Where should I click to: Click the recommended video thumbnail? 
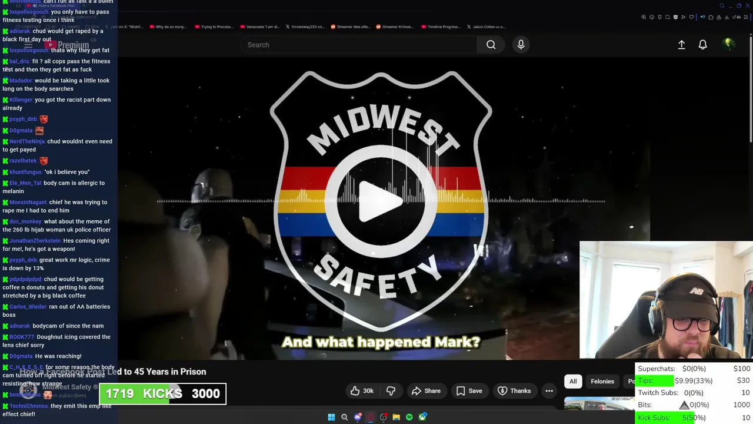point(599,403)
